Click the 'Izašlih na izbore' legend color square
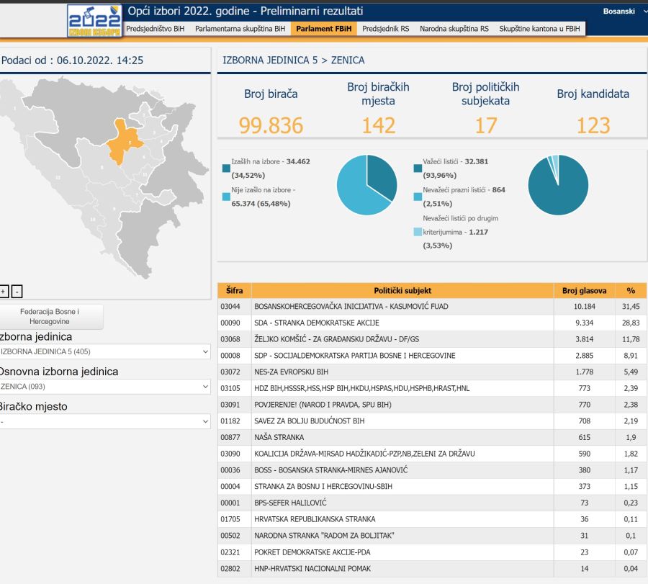The height and width of the screenshot is (584, 648). [227, 170]
